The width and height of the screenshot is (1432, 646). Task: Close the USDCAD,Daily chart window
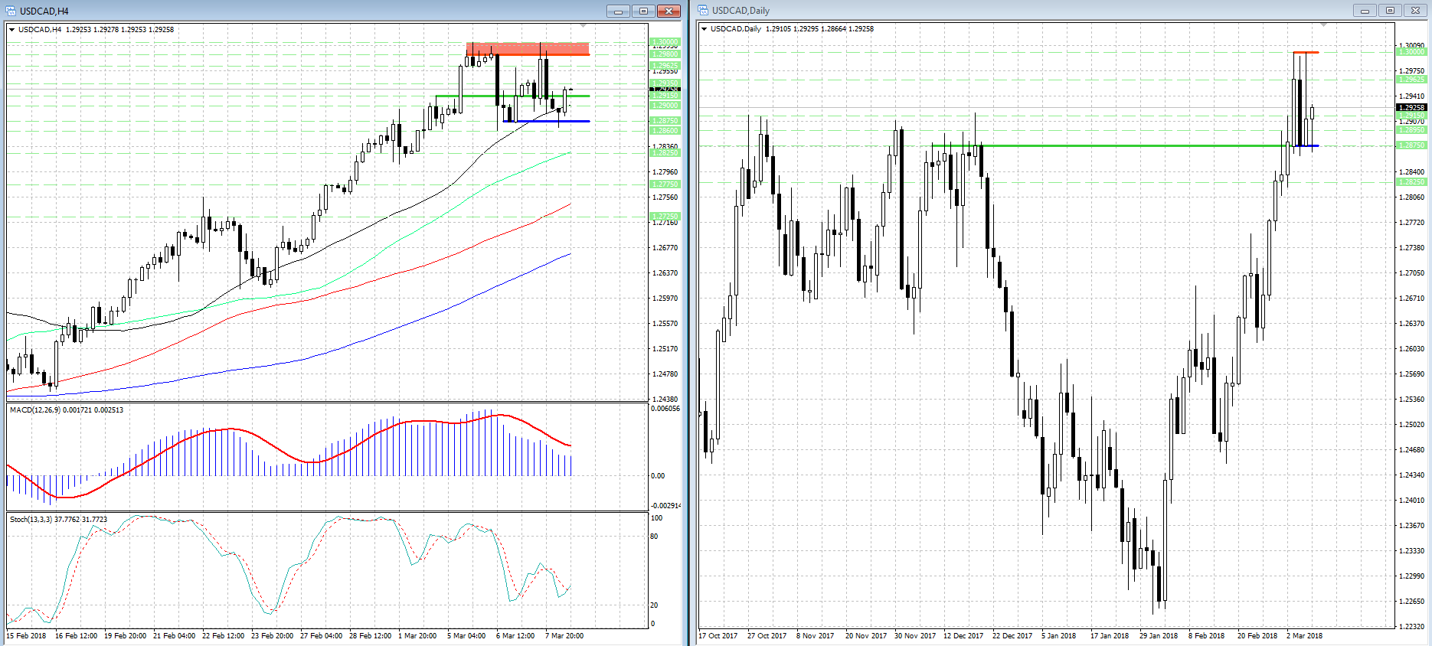1415,10
